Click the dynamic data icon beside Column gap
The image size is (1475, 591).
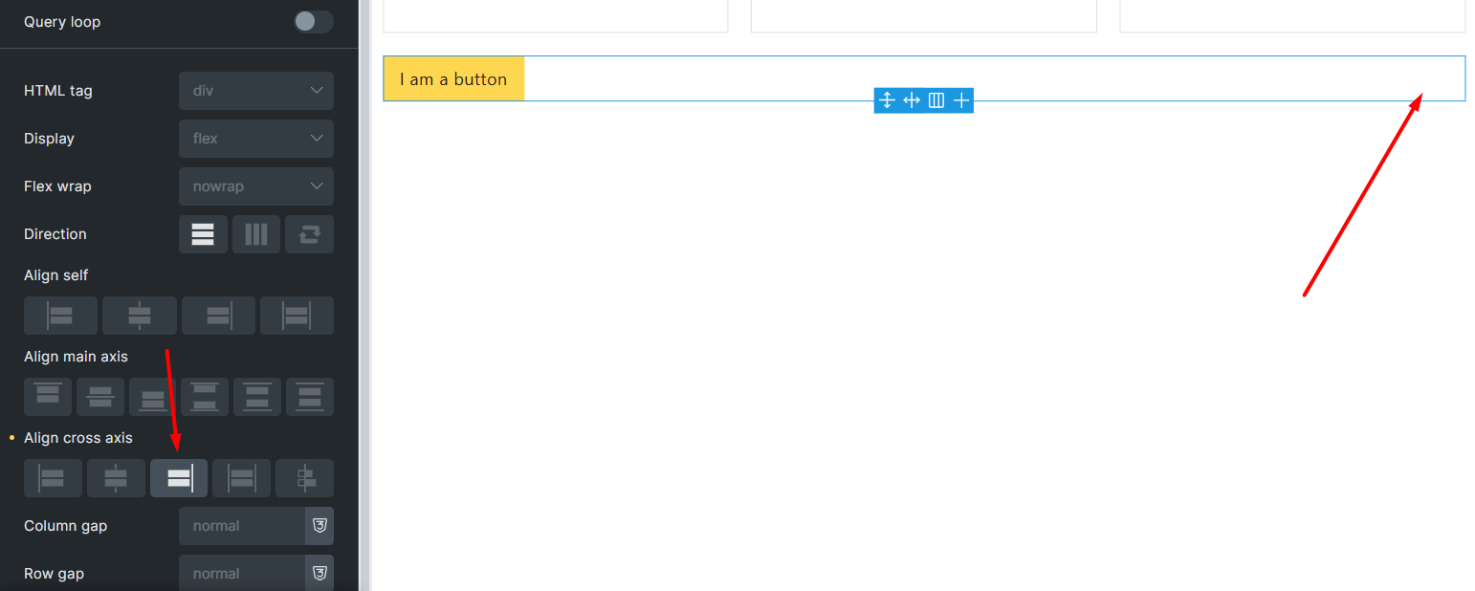pyautogui.click(x=319, y=526)
